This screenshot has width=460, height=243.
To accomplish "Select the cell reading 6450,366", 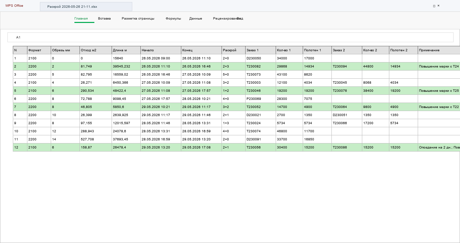I will tap(126, 83).
